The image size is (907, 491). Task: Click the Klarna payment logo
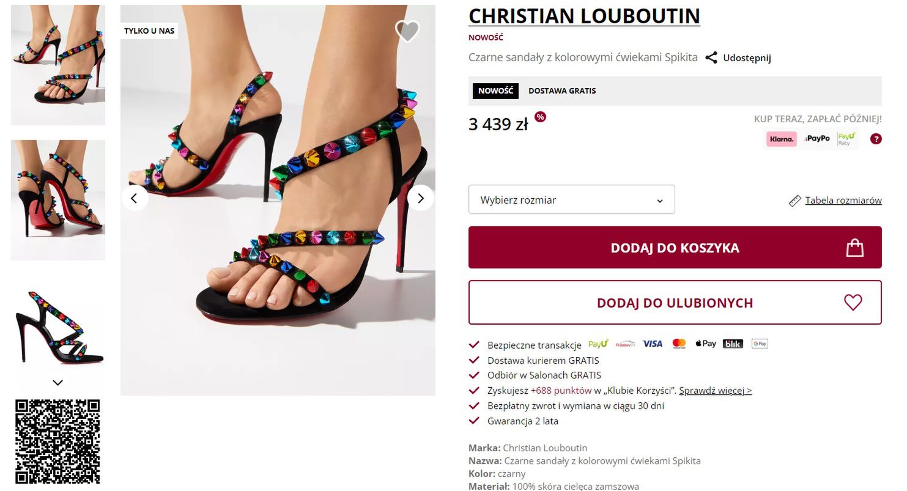tap(782, 139)
